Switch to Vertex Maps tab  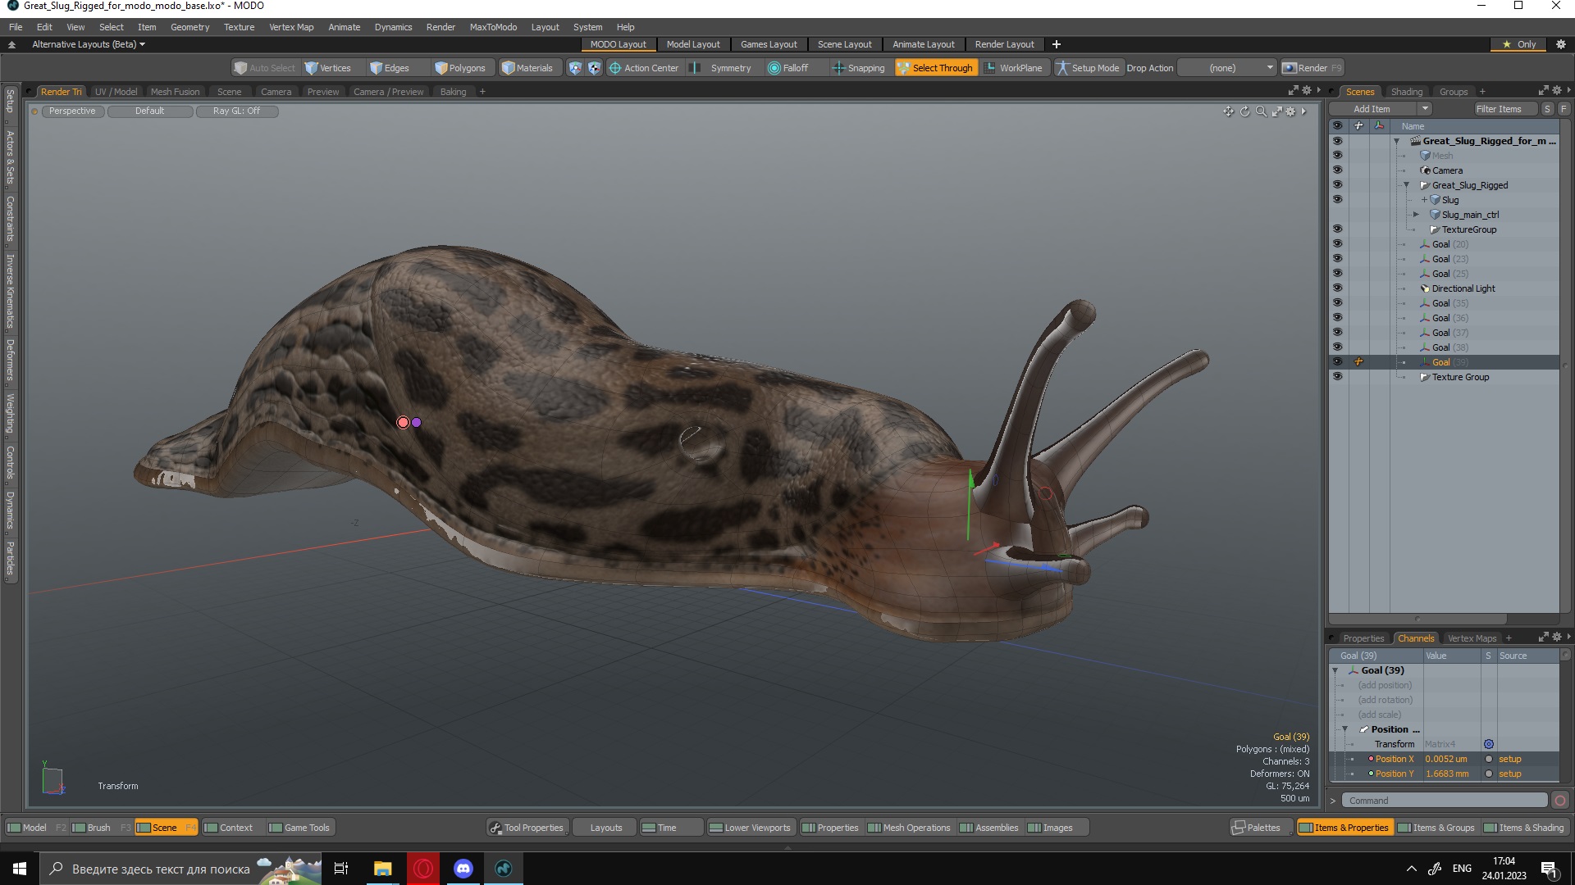point(1472,638)
